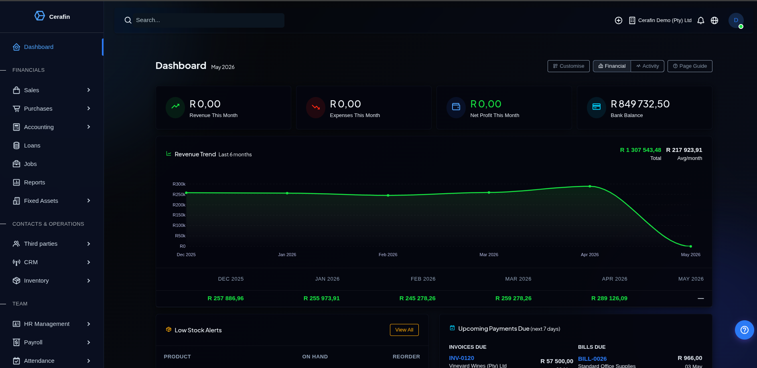Click the Reports chart icon
The image size is (757, 368).
pos(16,182)
